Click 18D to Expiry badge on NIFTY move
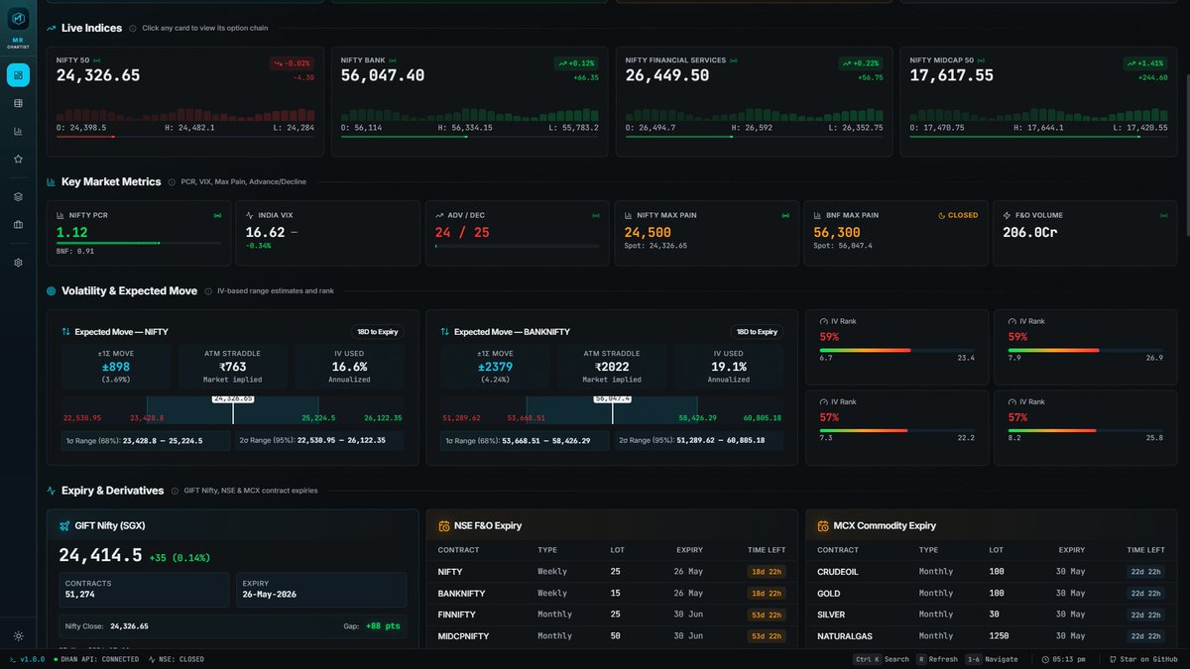The width and height of the screenshot is (1190, 669). pyautogui.click(x=378, y=332)
